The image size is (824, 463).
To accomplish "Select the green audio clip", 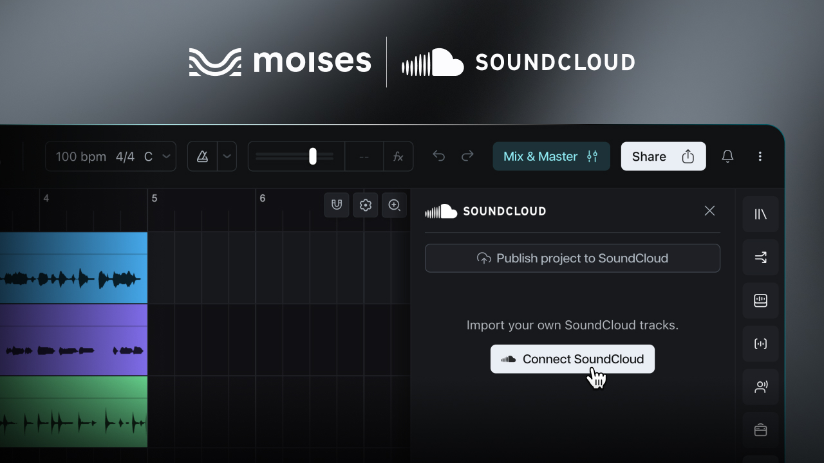I will pos(73,412).
